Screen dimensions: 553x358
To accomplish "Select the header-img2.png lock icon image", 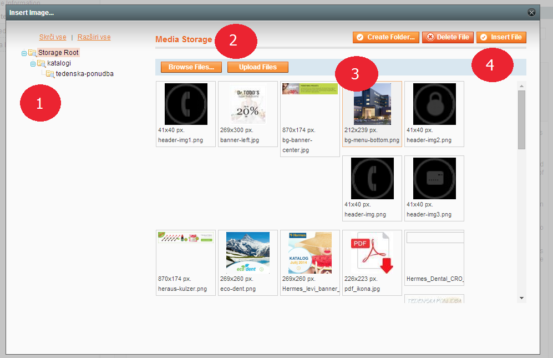I will (434, 104).
